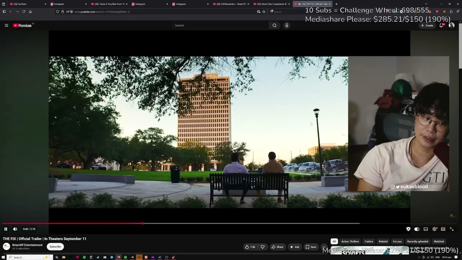Click the video title THE FIX Official Trailer
Viewport: 462px width, 260px height.
[x=45, y=239]
